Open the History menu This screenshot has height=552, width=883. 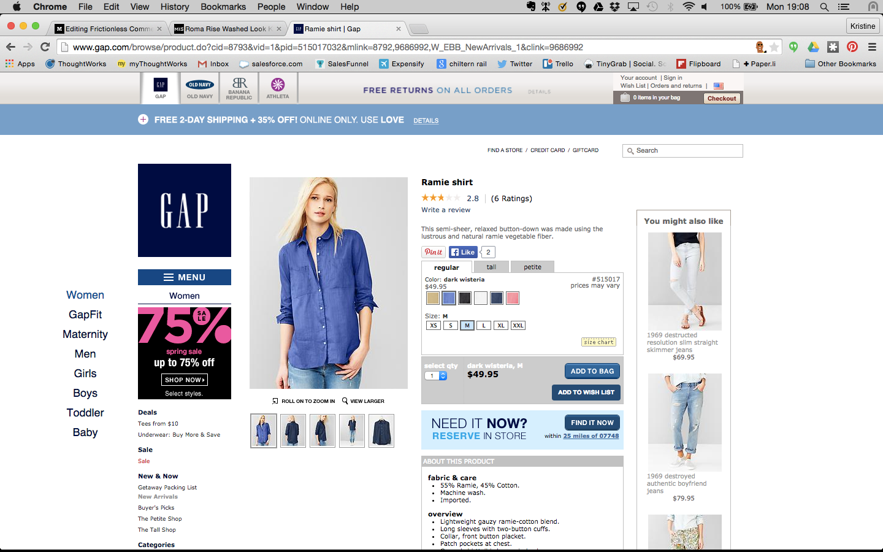point(175,7)
